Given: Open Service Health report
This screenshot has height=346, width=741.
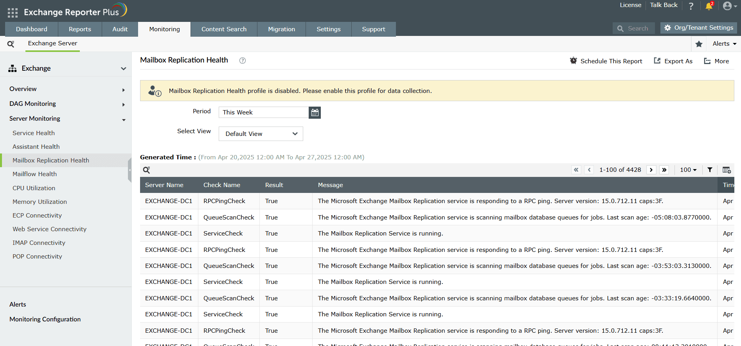Looking at the screenshot, I should pos(34,133).
